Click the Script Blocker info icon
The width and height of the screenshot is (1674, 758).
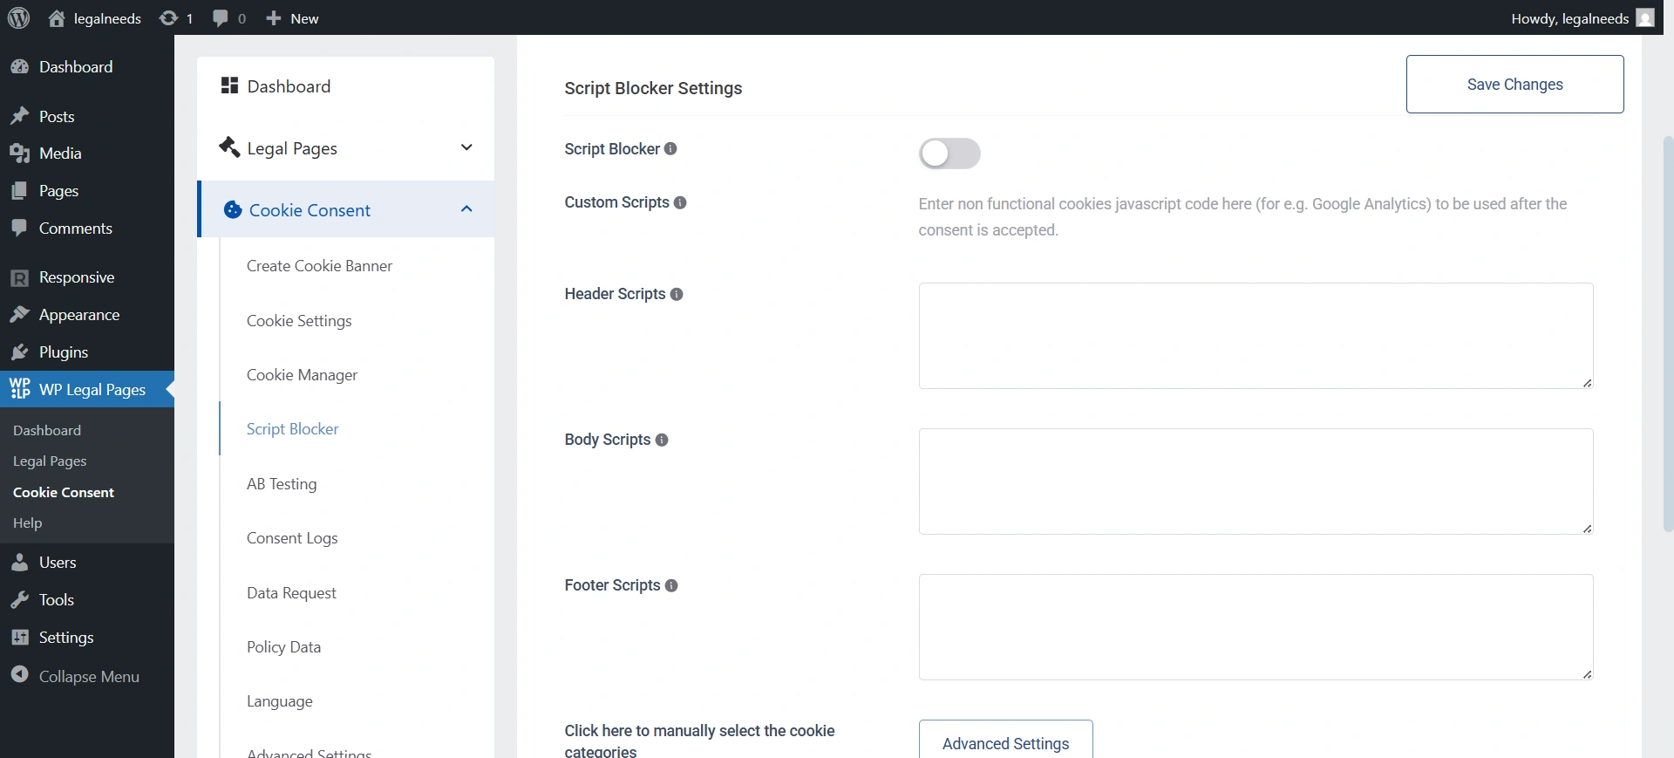(x=670, y=149)
